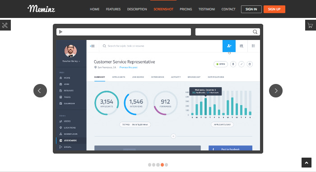Click the Social icon in dashboard sidebar
316x172 pixels.
60,147
